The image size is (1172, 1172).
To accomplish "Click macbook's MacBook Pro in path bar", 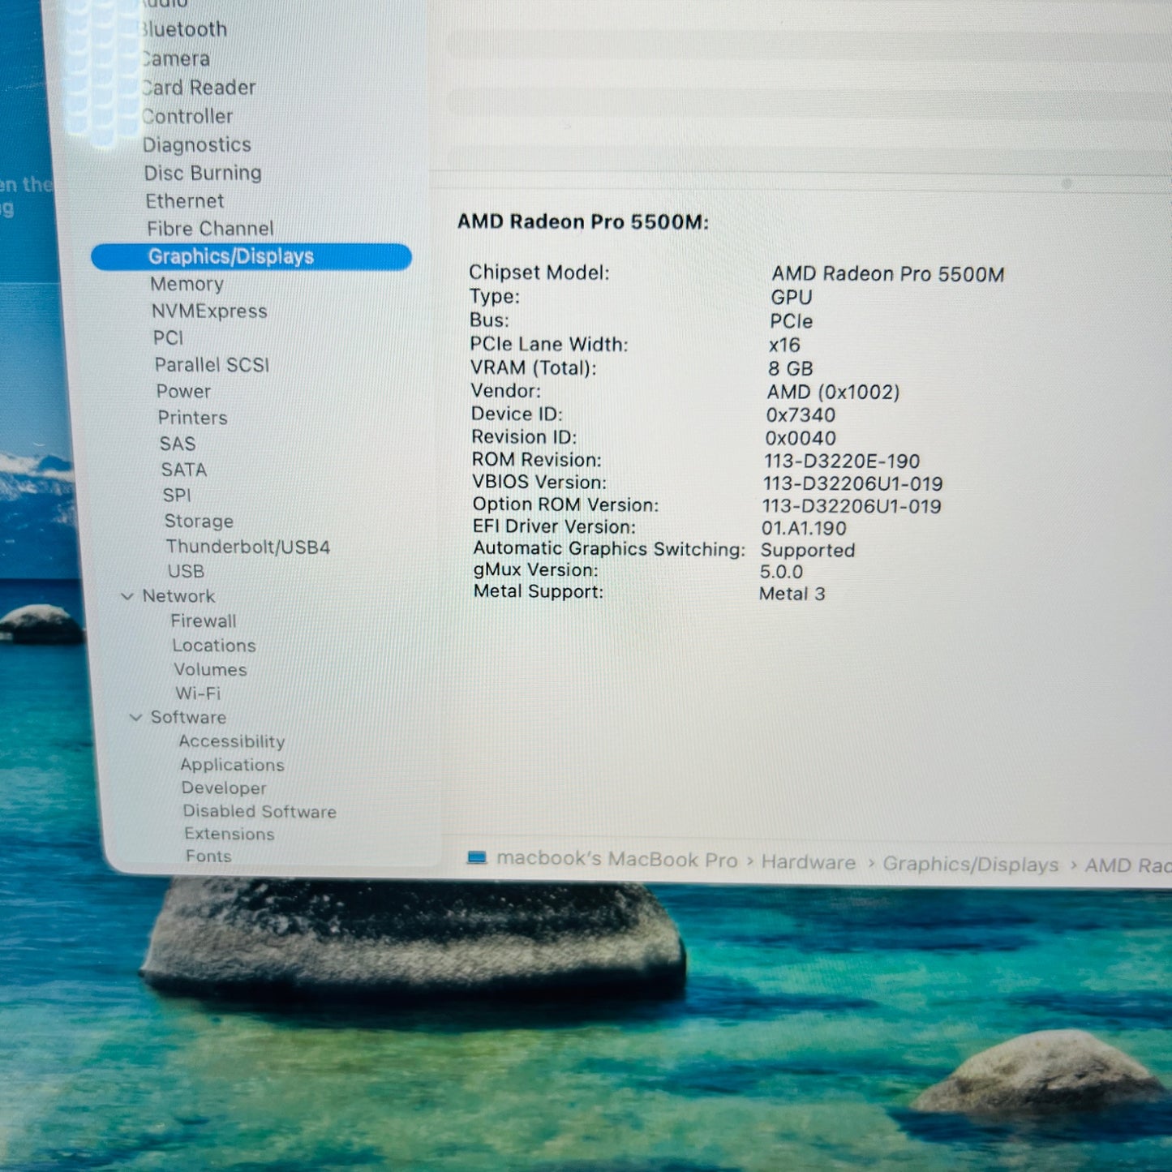I will (616, 859).
